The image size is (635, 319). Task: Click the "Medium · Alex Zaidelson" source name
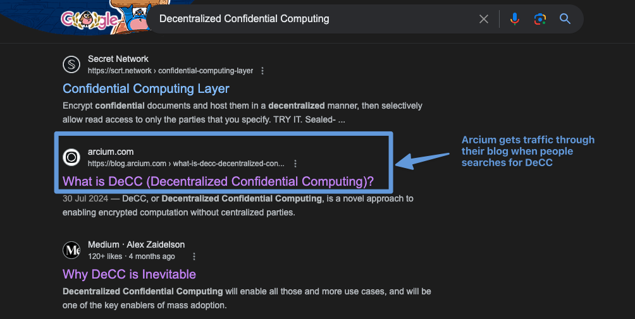pyautogui.click(x=136, y=244)
